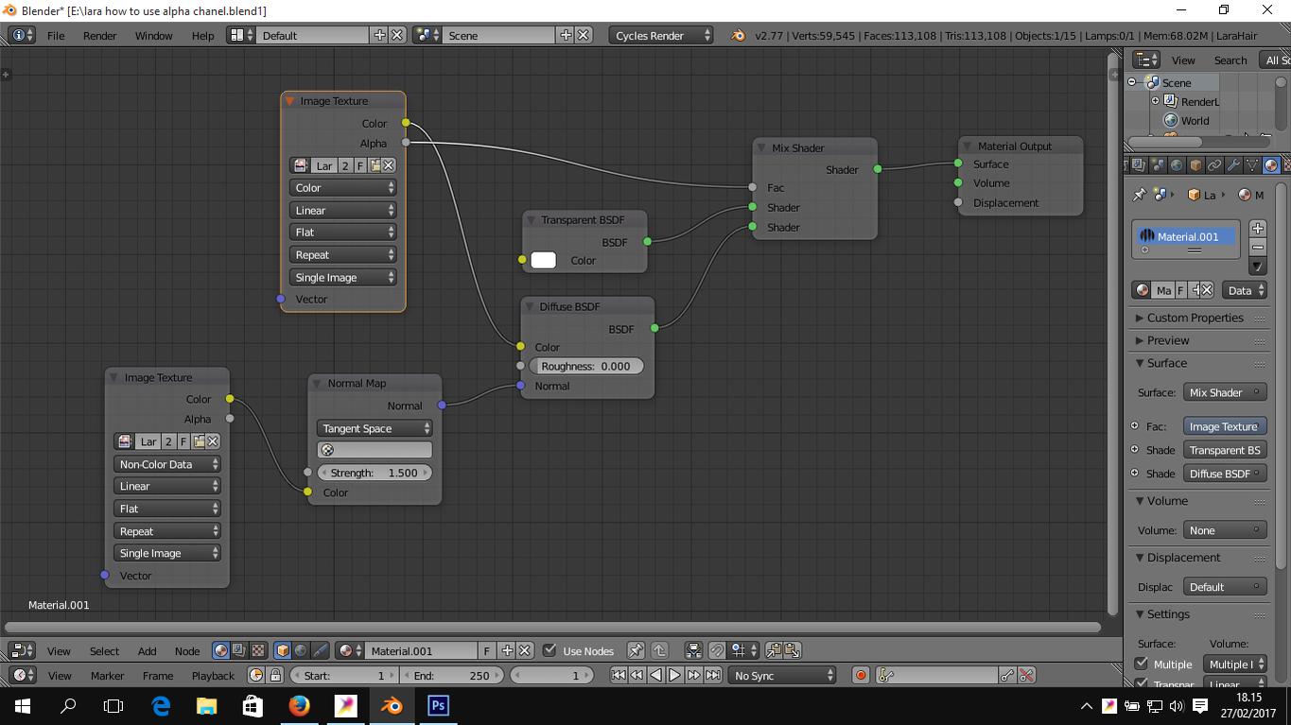
Task: Open the Render menu
Action: pyautogui.click(x=99, y=35)
